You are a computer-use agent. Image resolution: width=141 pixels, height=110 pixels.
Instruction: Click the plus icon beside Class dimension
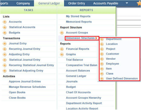(x=102, y=74)
